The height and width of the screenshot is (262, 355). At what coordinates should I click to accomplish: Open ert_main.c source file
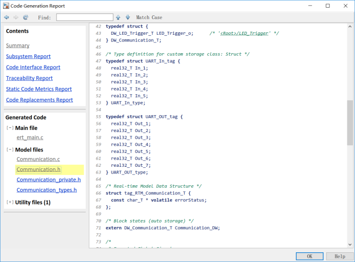(x=30, y=138)
